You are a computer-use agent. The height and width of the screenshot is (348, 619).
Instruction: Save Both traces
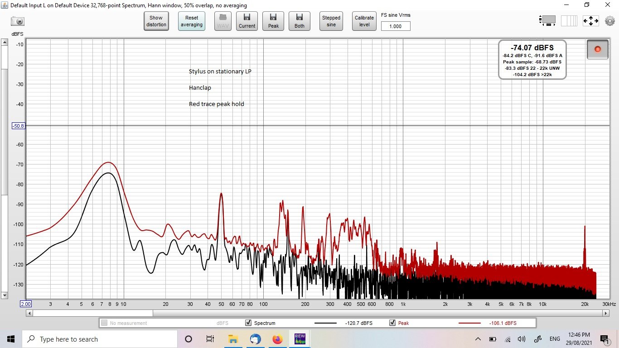coord(300,21)
